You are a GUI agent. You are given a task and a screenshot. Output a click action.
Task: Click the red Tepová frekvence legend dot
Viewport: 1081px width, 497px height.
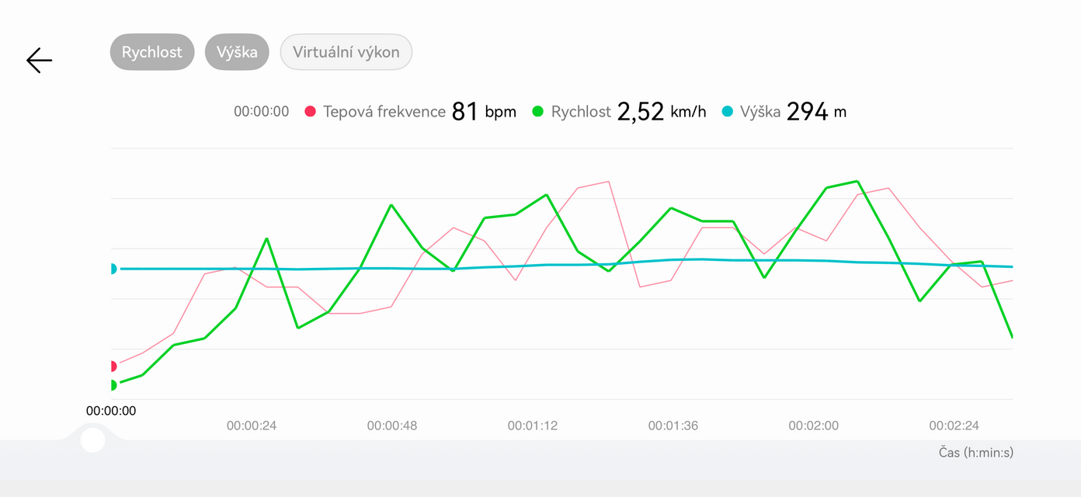(311, 112)
